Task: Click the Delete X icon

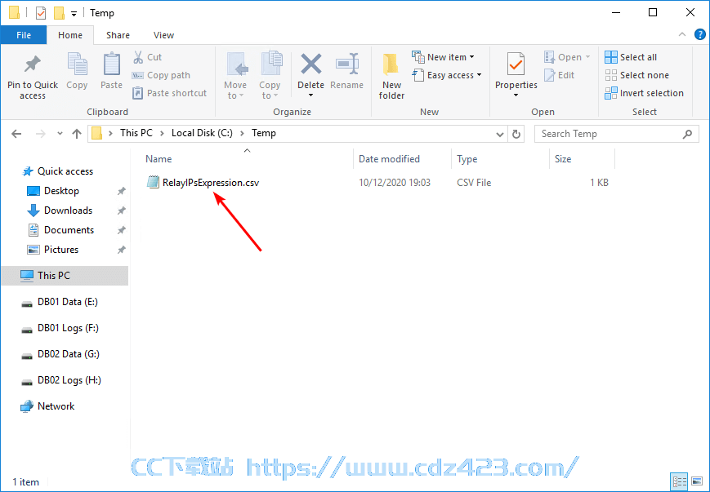Action: [x=311, y=64]
